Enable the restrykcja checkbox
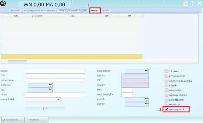Screen dimensions: 203x123 coord(167,104)
